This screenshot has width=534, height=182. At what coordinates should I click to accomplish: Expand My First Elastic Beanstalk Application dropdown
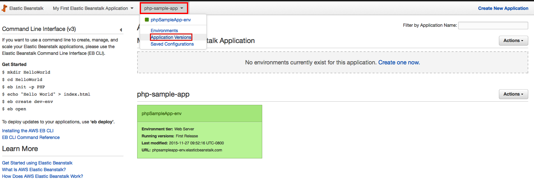pyautogui.click(x=93, y=8)
